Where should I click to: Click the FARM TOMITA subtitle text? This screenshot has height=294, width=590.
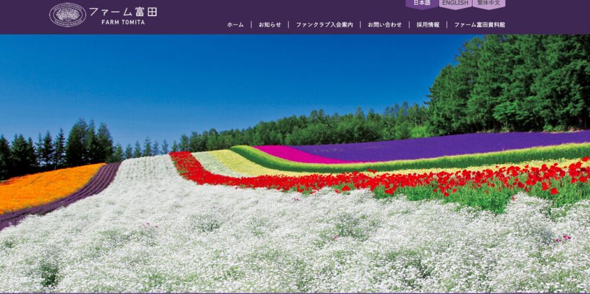pos(123,22)
